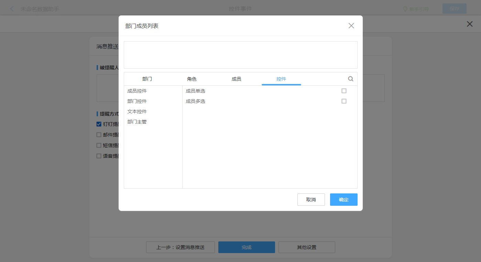The width and height of the screenshot is (481, 262).
Task: Select 成员控件 in the left list
Action: tap(137, 91)
